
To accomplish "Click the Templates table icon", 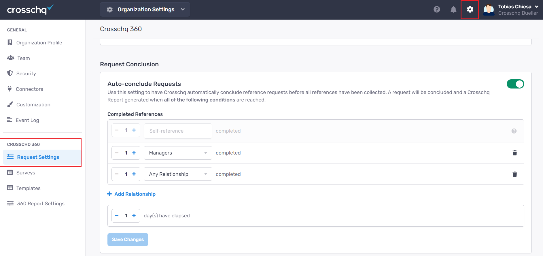I will pyautogui.click(x=10, y=188).
